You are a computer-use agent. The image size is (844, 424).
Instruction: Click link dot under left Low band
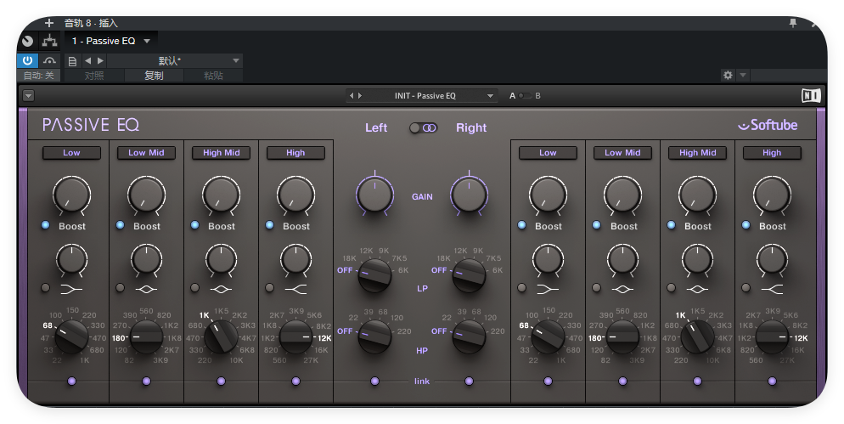71,381
